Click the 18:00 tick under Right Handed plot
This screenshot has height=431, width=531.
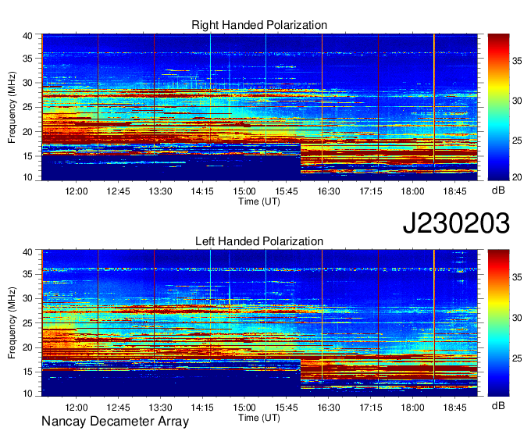pyautogui.click(x=412, y=191)
